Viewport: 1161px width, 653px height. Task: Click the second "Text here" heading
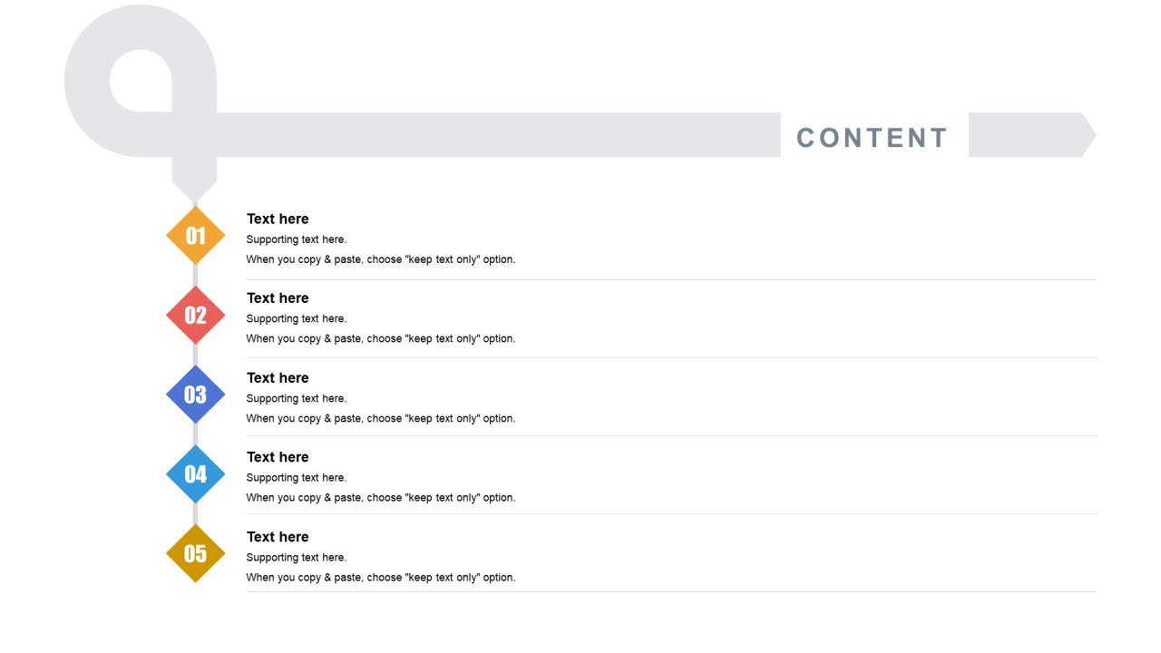point(278,298)
